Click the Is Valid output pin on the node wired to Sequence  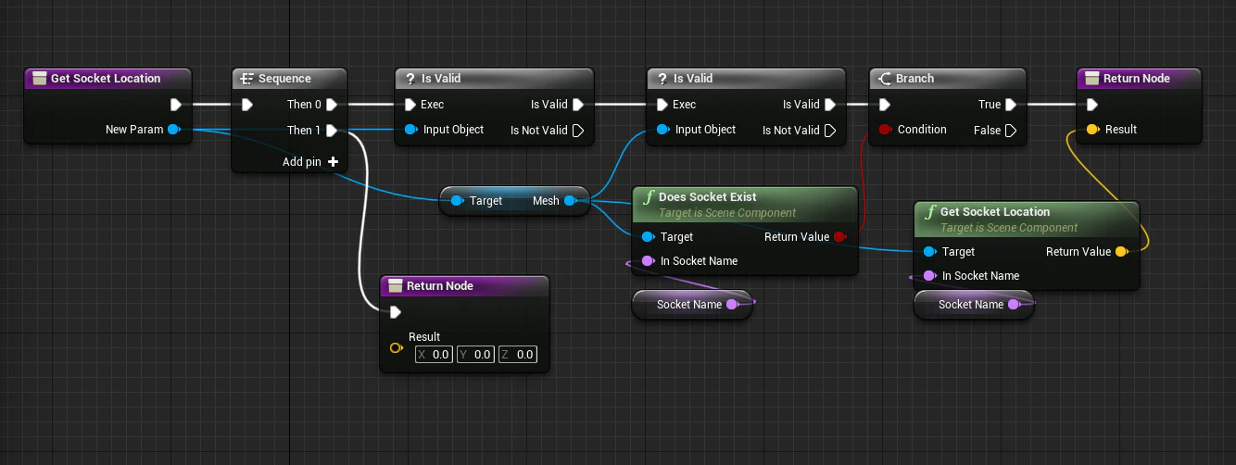578,105
